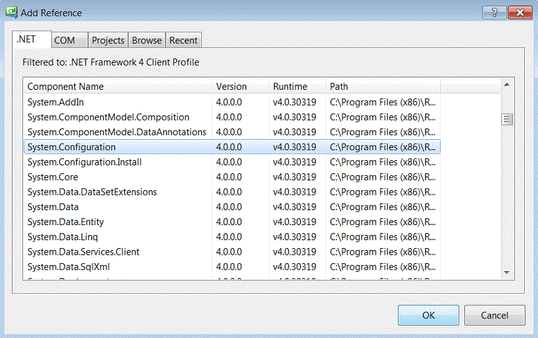538x338 pixels.
Task: Select System.ComponentModel.DataAnnotations row
Action: click(232, 132)
